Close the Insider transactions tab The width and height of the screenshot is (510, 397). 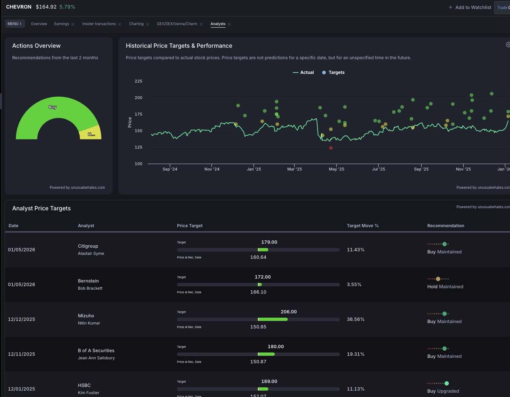click(119, 24)
